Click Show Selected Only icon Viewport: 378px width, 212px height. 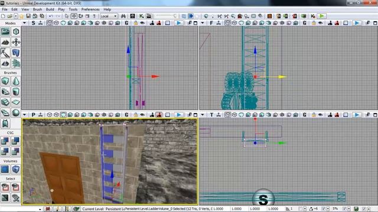tap(5, 187)
